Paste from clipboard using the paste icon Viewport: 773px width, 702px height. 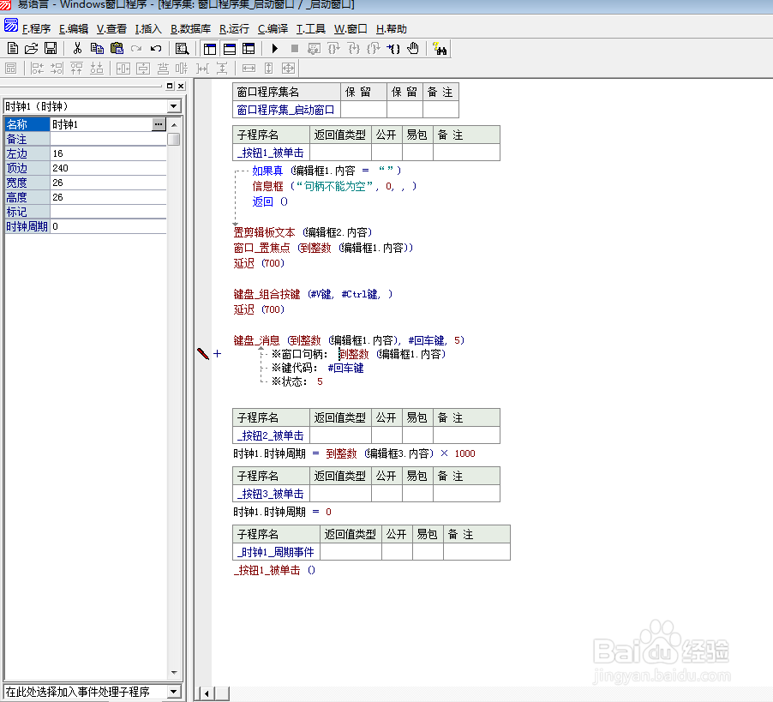(117, 48)
